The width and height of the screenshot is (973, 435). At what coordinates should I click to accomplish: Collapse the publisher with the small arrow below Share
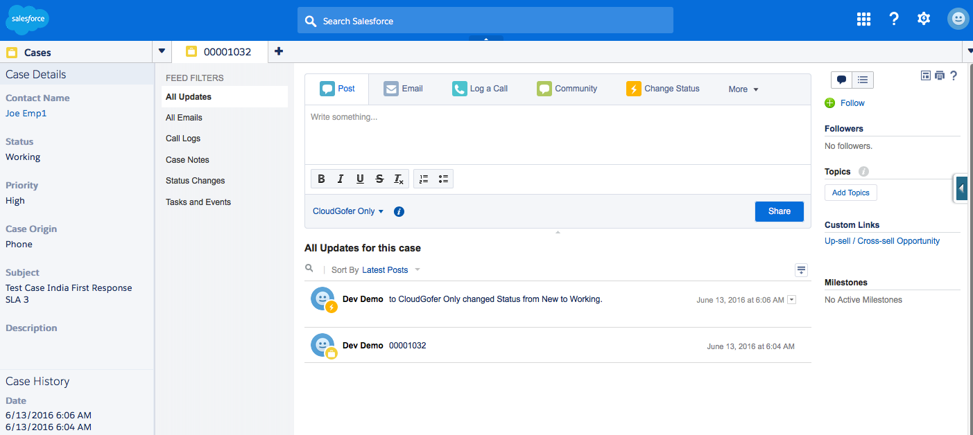(x=558, y=233)
